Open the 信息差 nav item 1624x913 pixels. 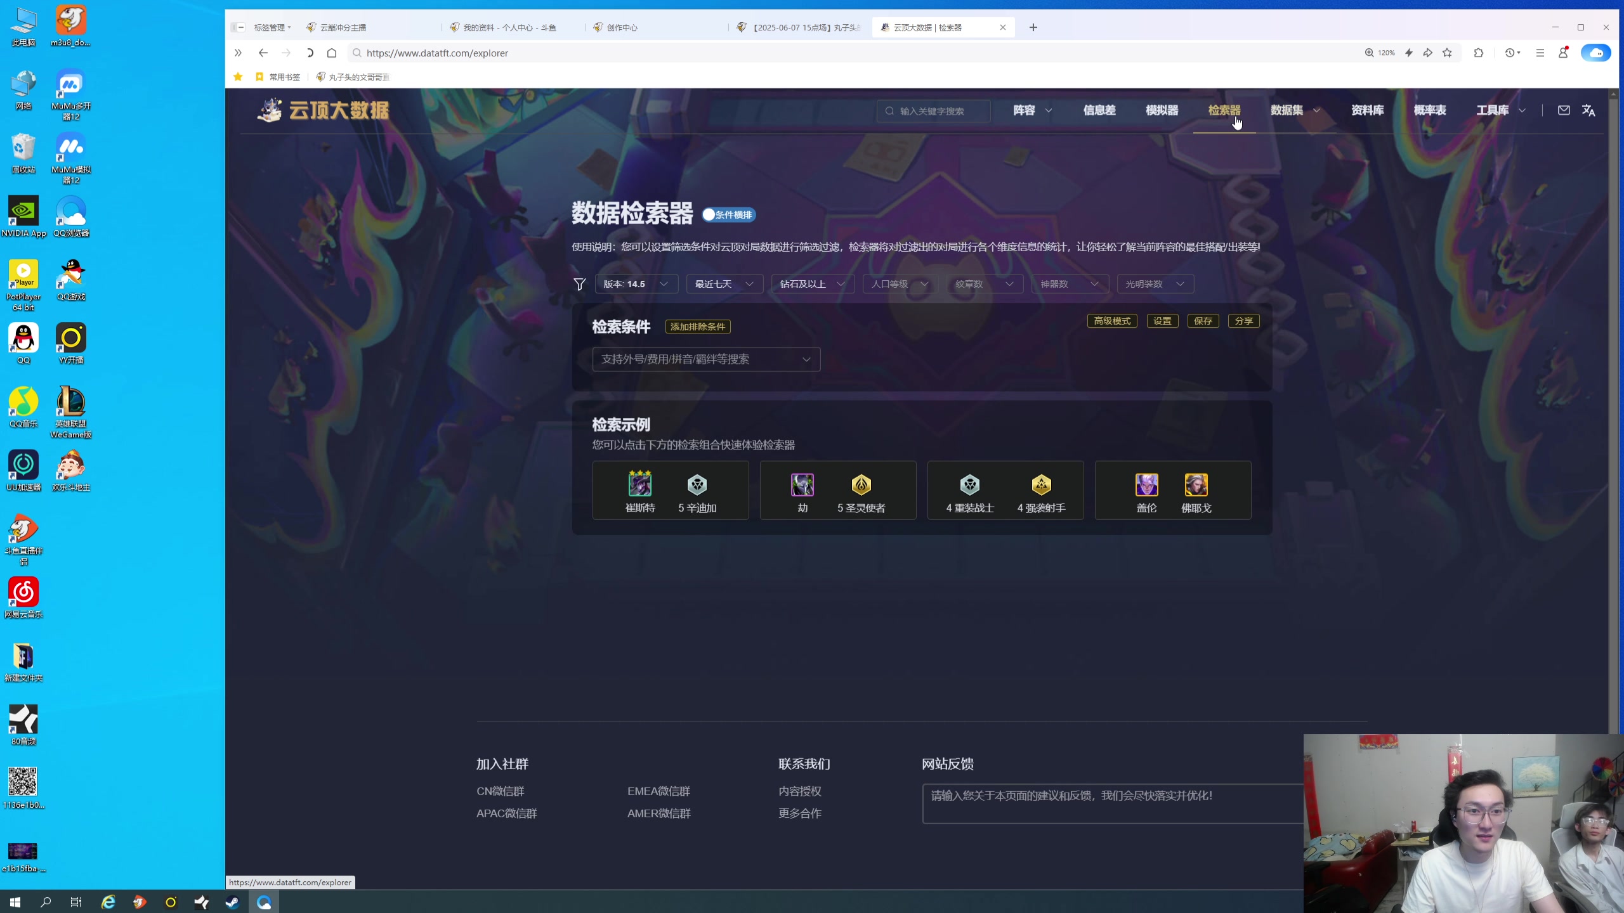(1099, 110)
